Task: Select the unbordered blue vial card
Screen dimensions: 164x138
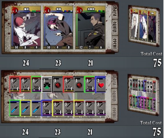Action: (x=36, y=108)
